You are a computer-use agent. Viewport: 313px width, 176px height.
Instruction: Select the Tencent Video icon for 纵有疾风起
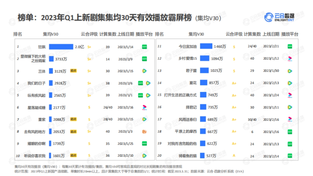[148, 95]
